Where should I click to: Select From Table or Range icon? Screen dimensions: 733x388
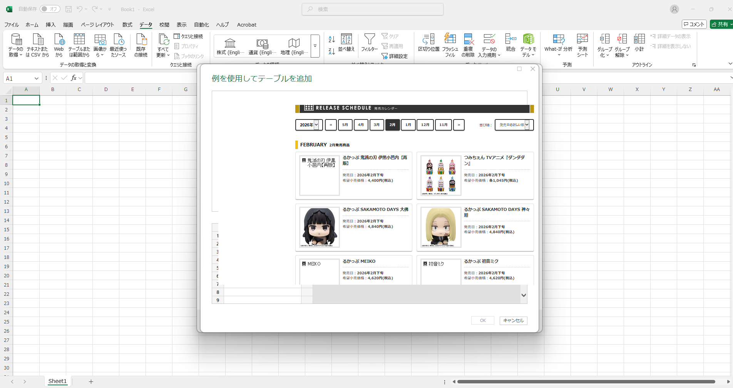tap(79, 45)
